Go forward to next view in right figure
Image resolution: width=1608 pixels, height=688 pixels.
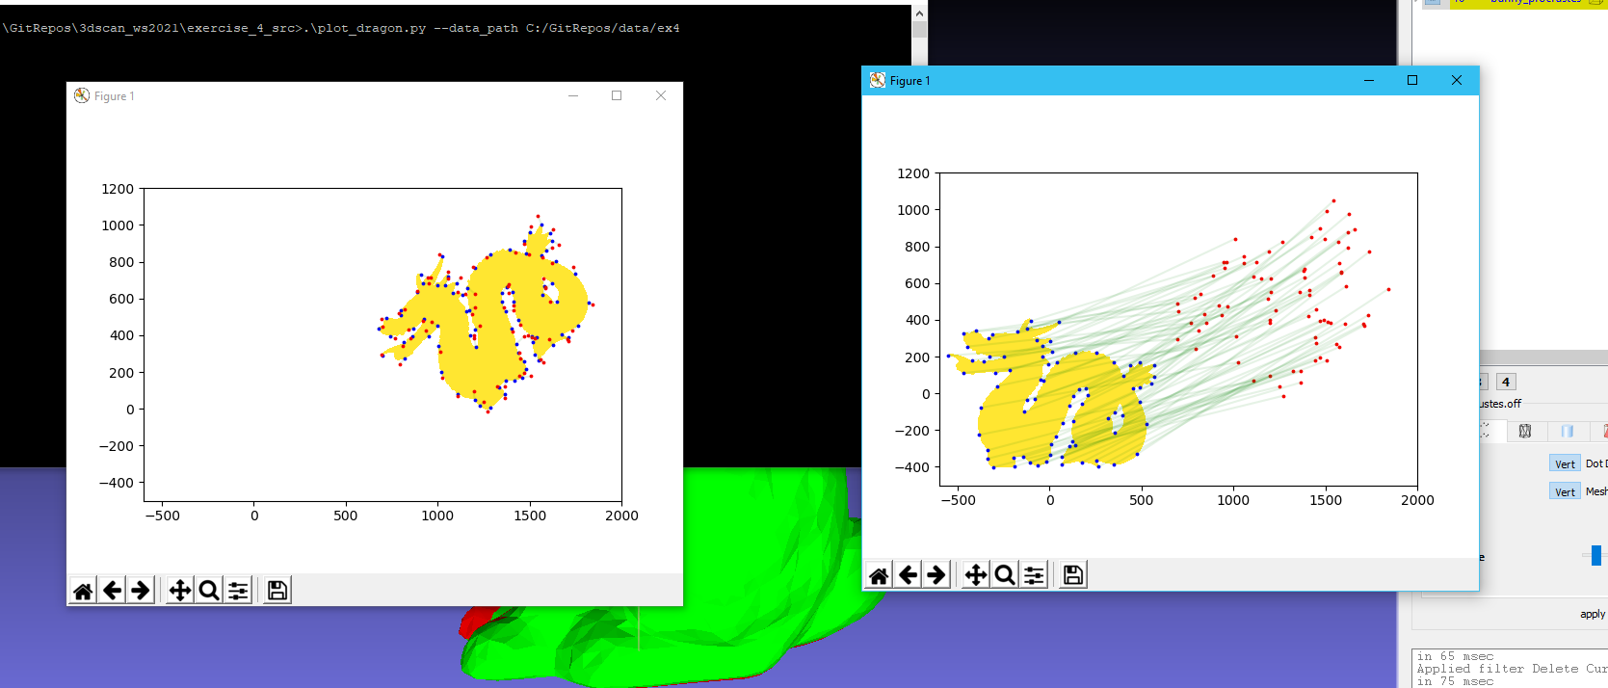(x=936, y=575)
